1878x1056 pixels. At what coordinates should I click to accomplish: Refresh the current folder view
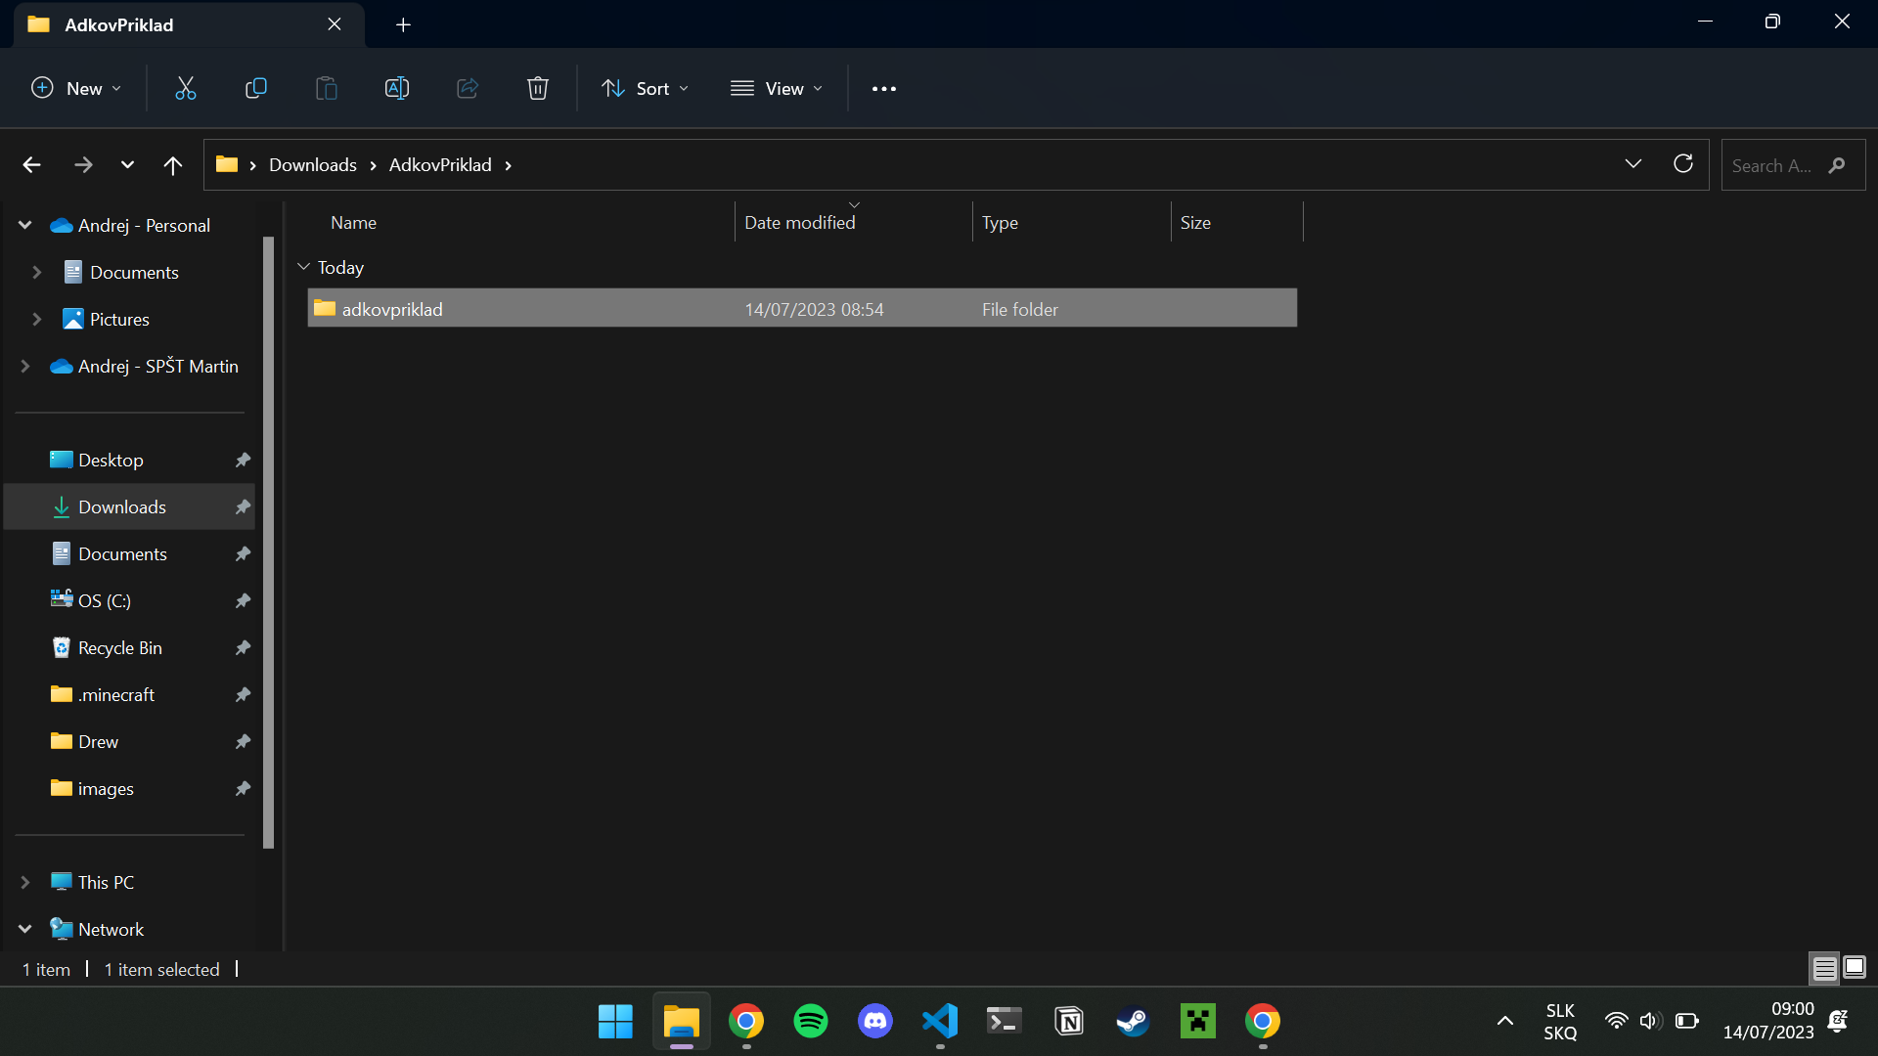point(1682,164)
